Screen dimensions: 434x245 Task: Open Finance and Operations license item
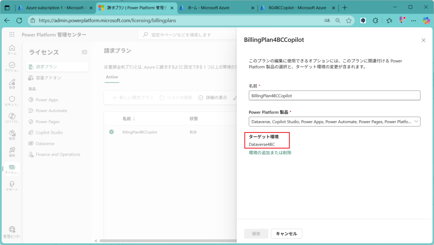click(57, 154)
